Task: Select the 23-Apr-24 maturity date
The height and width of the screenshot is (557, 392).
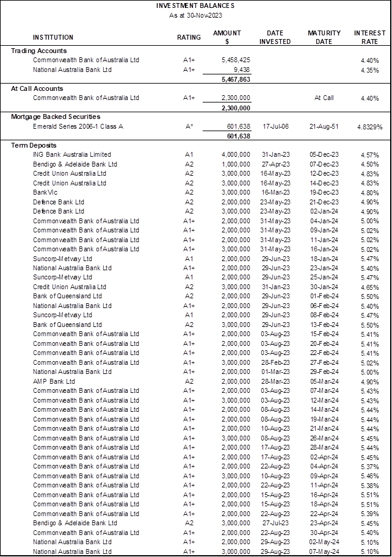Action: [324, 523]
